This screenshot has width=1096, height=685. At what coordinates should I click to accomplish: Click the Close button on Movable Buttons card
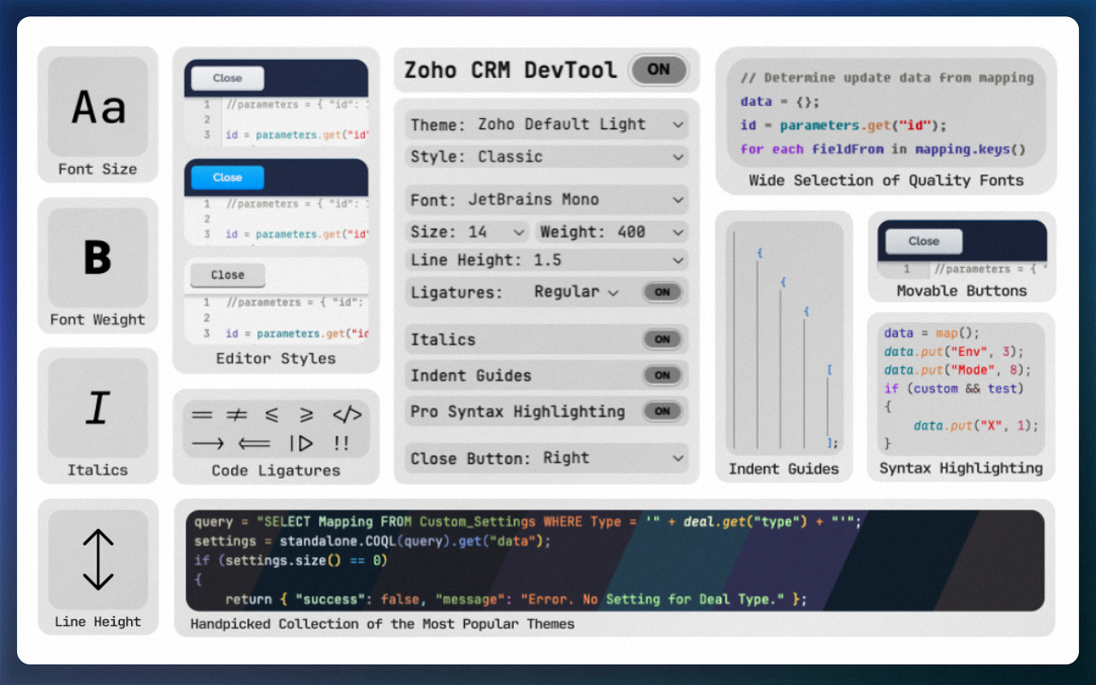(x=923, y=241)
